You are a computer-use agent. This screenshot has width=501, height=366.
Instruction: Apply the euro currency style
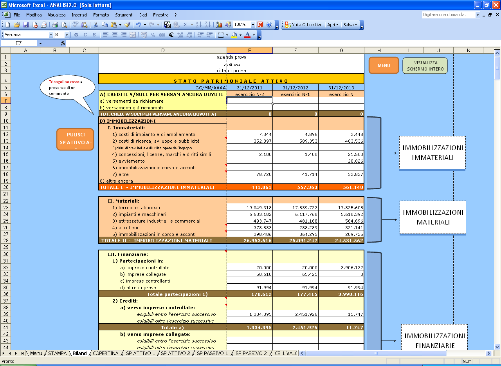(x=171, y=35)
